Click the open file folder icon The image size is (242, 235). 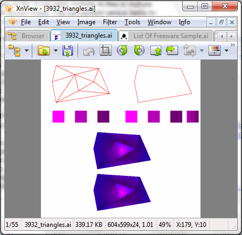coord(44,51)
